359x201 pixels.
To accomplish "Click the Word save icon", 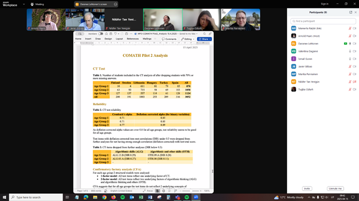I will pyautogui.click(x=111, y=34).
